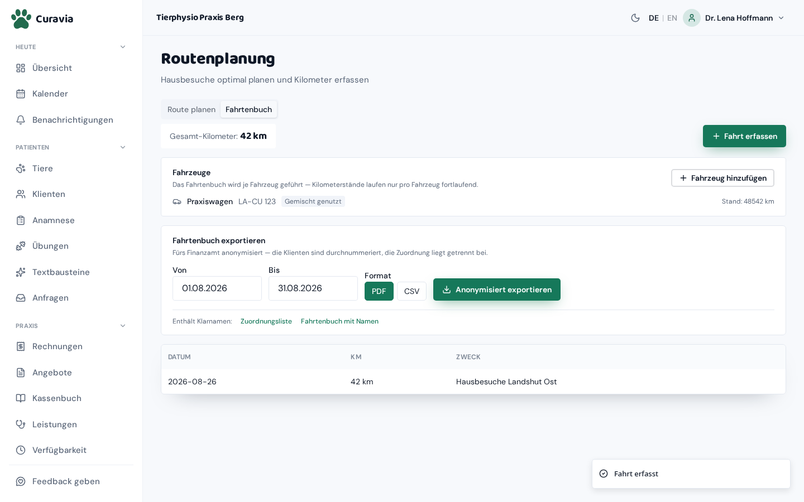
Task: Select PDF export format
Action: coord(379,291)
